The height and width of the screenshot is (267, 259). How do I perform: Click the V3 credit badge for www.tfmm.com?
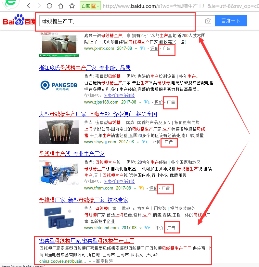142,188
